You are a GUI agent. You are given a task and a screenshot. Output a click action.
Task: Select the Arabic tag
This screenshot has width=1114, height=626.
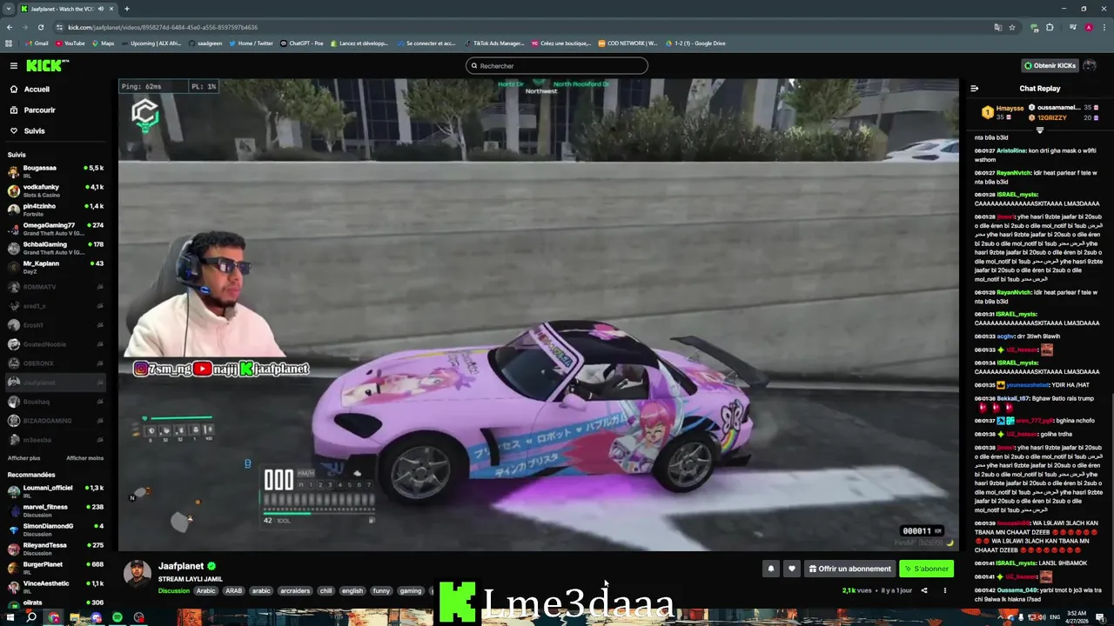(x=205, y=591)
